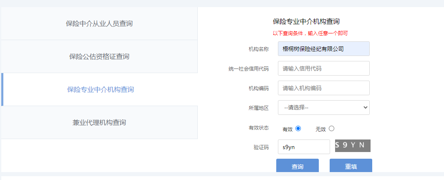444x180 pixels.
Task: Click the 重填 reset button
Action: click(x=351, y=166)
